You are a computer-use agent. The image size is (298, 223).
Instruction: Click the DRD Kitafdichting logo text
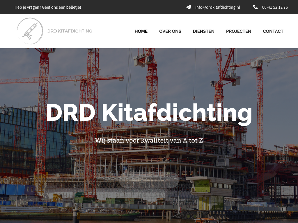point(70,31)
